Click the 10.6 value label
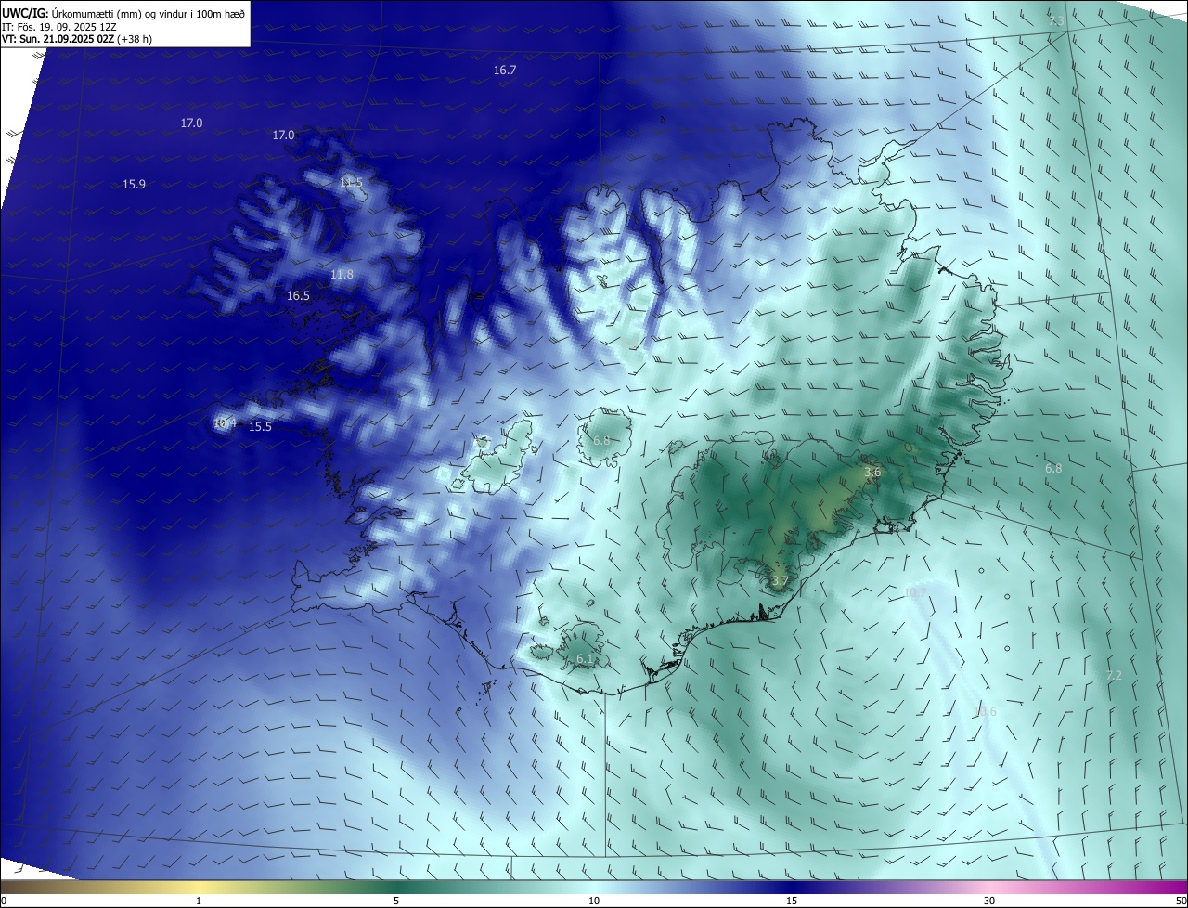Screen dimensions: 1188x908 pos(985,712)
